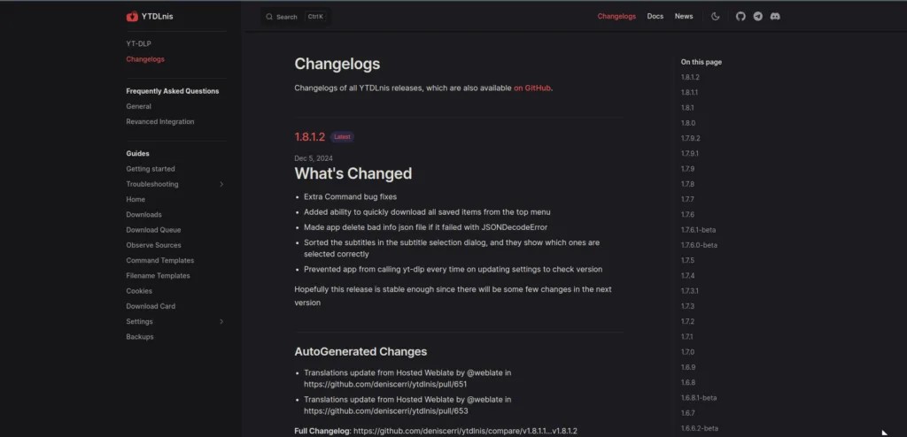Open the Download Queue guide
The image size is (907, 437).
[153, 230]
